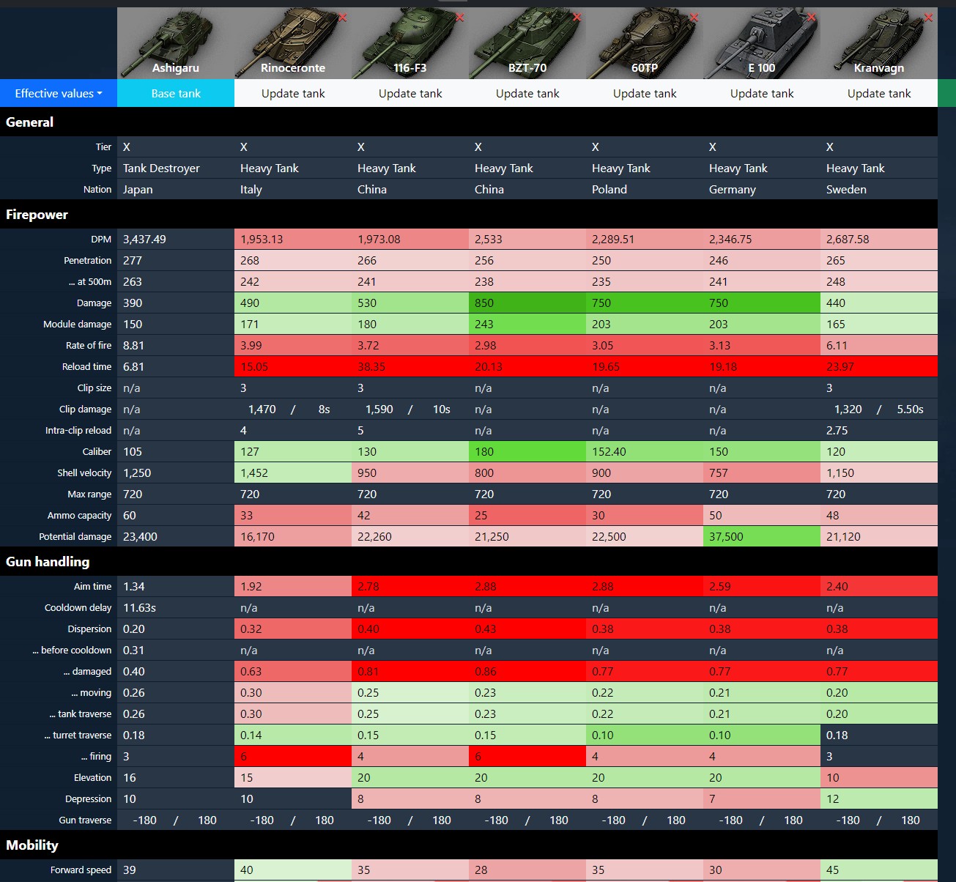
Task: Select the BZT-70 tank thumbnail
Action: tap(527, 43)
